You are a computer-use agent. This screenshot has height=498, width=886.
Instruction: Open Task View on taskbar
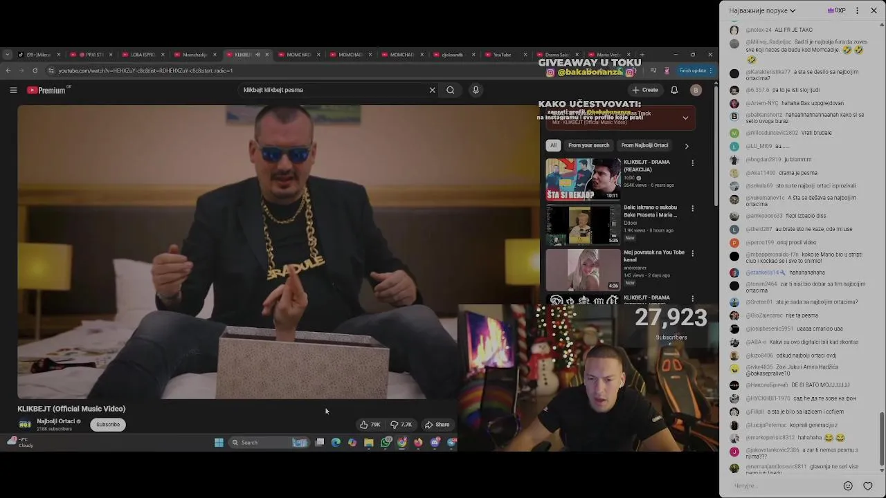[320, 443]
